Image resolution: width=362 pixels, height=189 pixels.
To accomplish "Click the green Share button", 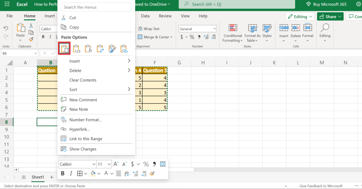I will (330, 17).
